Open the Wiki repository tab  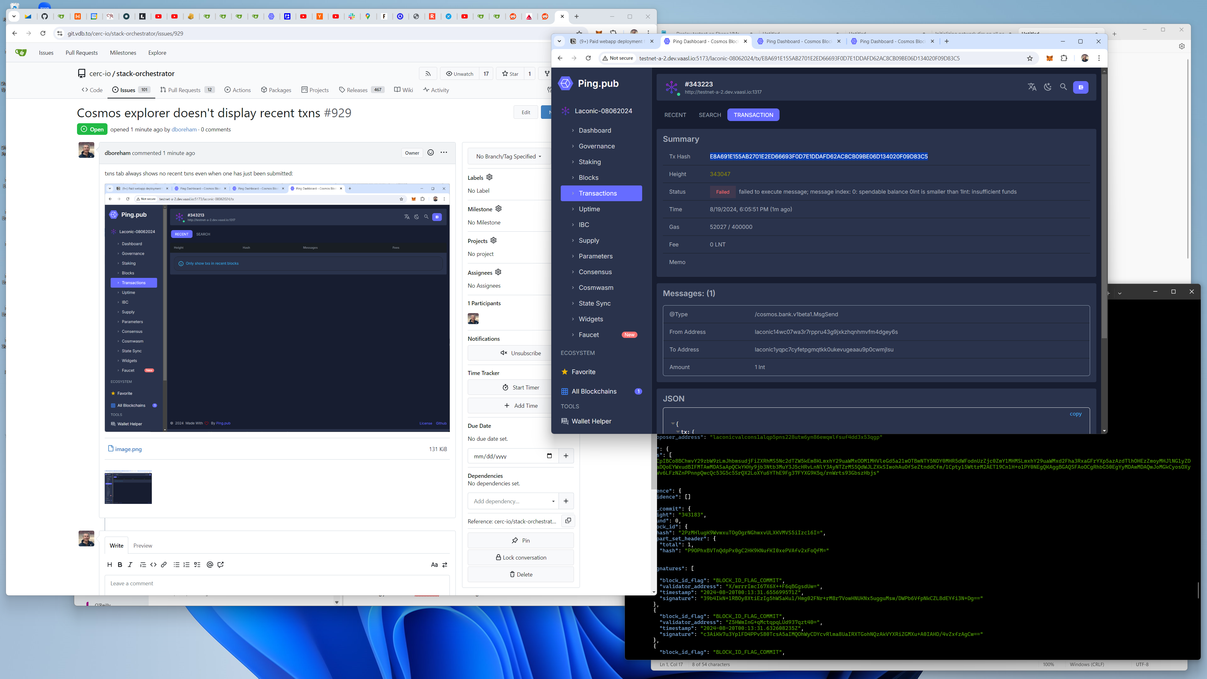point(403,90)
